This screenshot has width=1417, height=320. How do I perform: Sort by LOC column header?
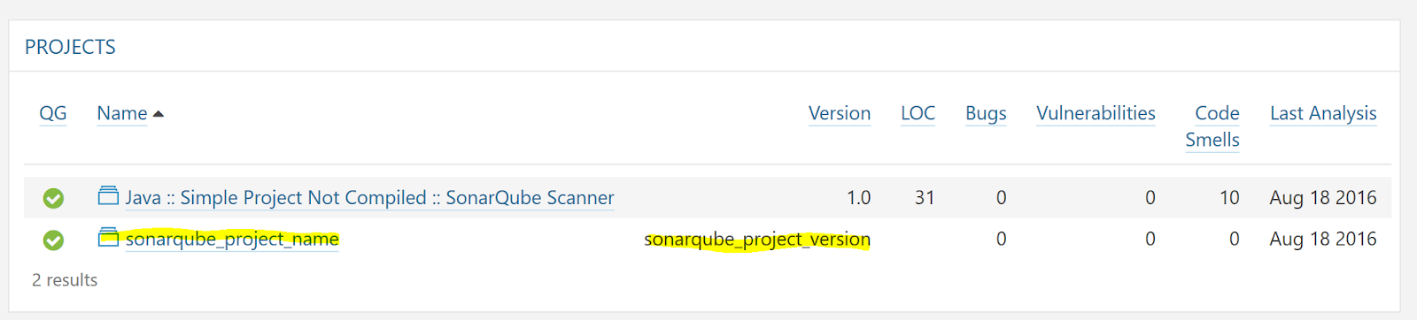[918, 113]
